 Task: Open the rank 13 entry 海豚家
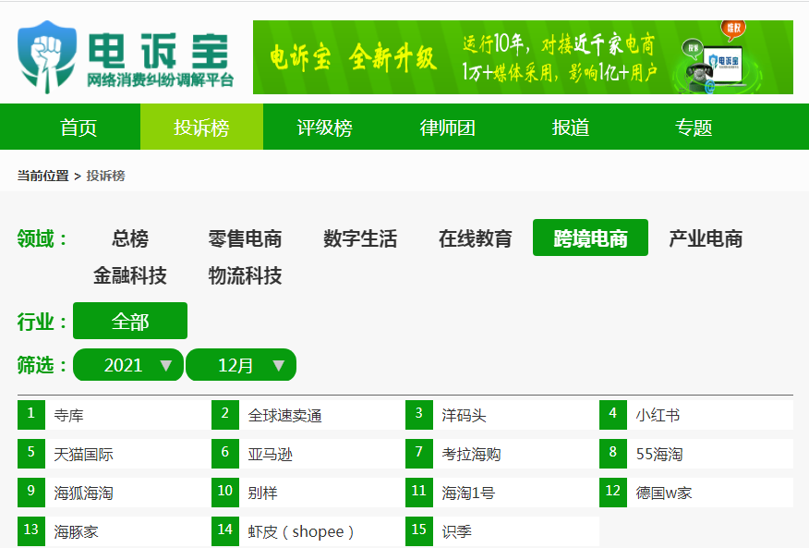click(x=115, y=531)
